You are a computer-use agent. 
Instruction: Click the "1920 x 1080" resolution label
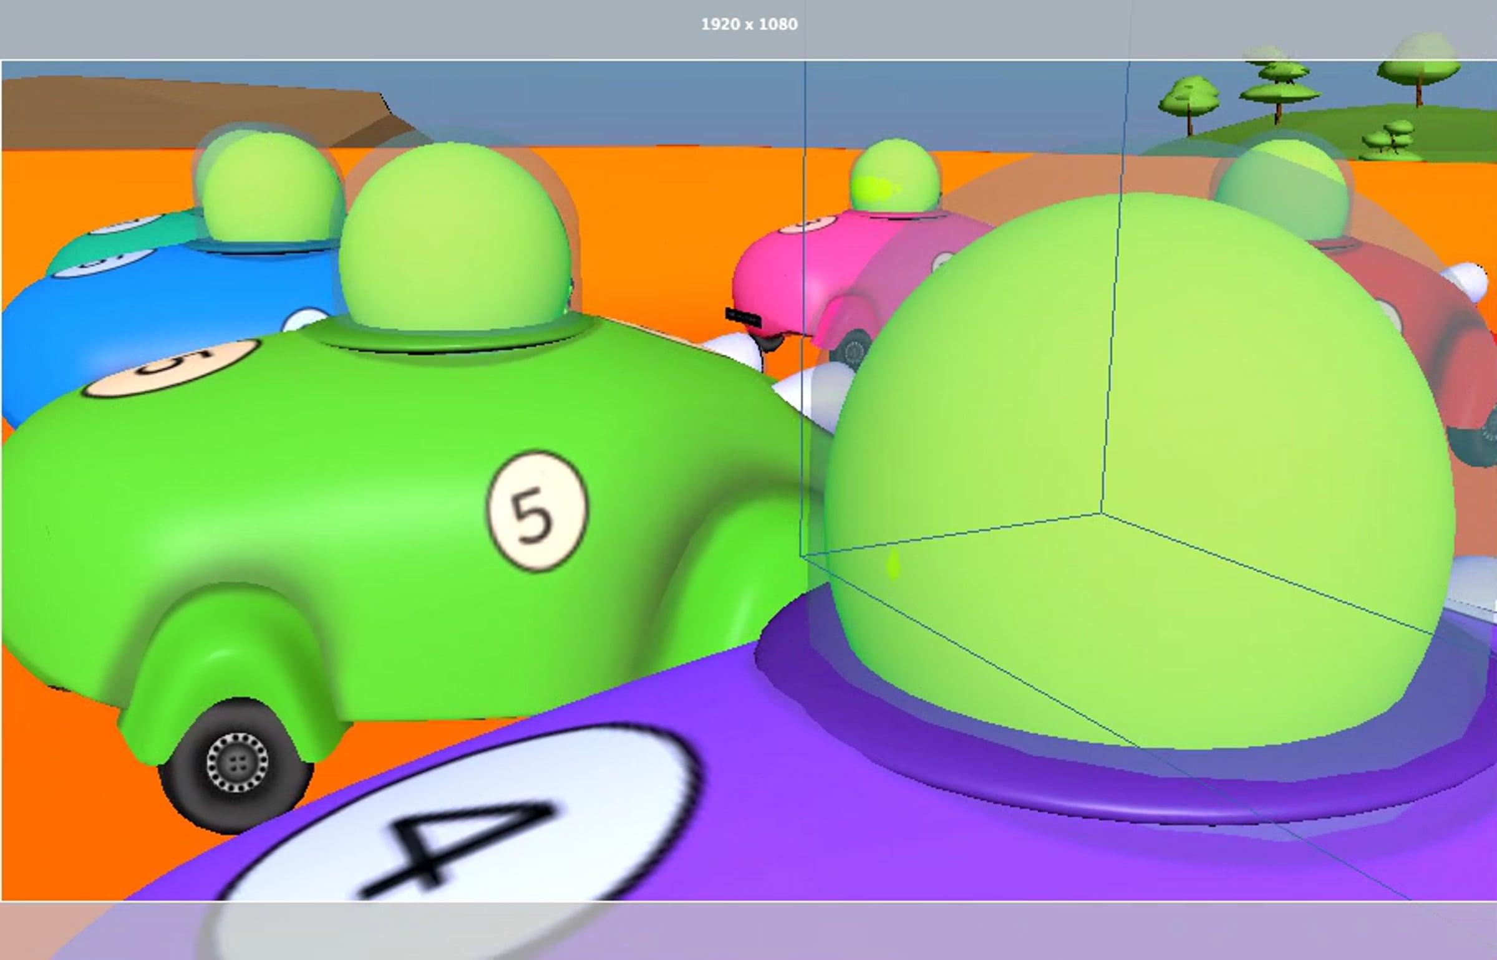point(749,24)
